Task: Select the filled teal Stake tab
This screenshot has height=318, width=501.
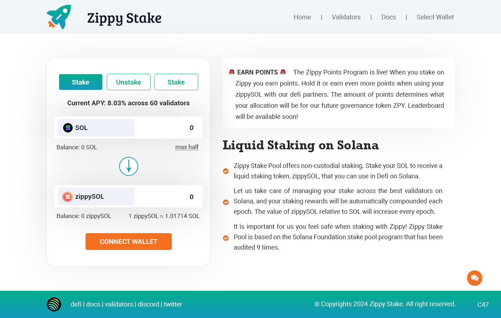Action: click(81, 82)
